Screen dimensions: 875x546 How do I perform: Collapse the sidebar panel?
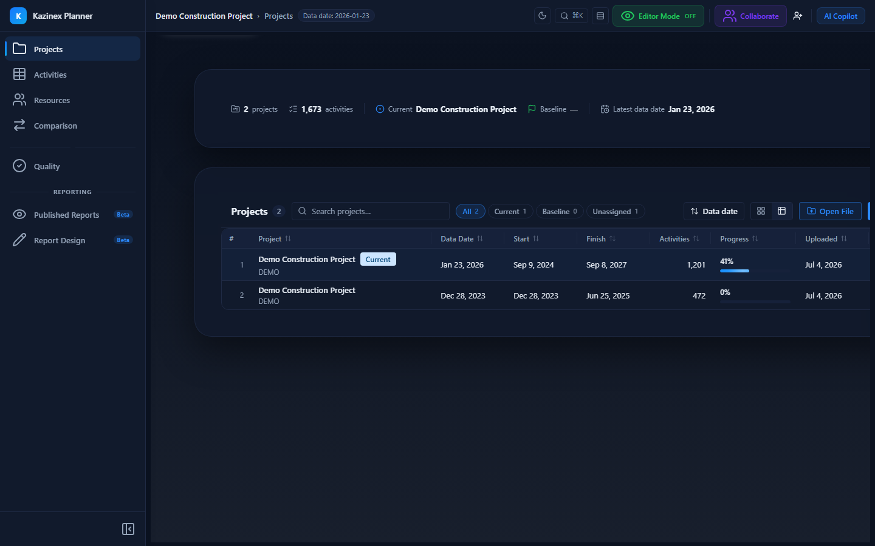pos(128,529)
